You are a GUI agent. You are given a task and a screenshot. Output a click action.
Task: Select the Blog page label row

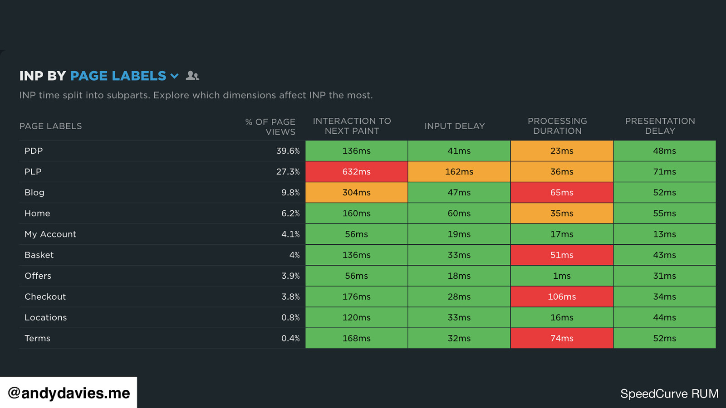[34, 193]
